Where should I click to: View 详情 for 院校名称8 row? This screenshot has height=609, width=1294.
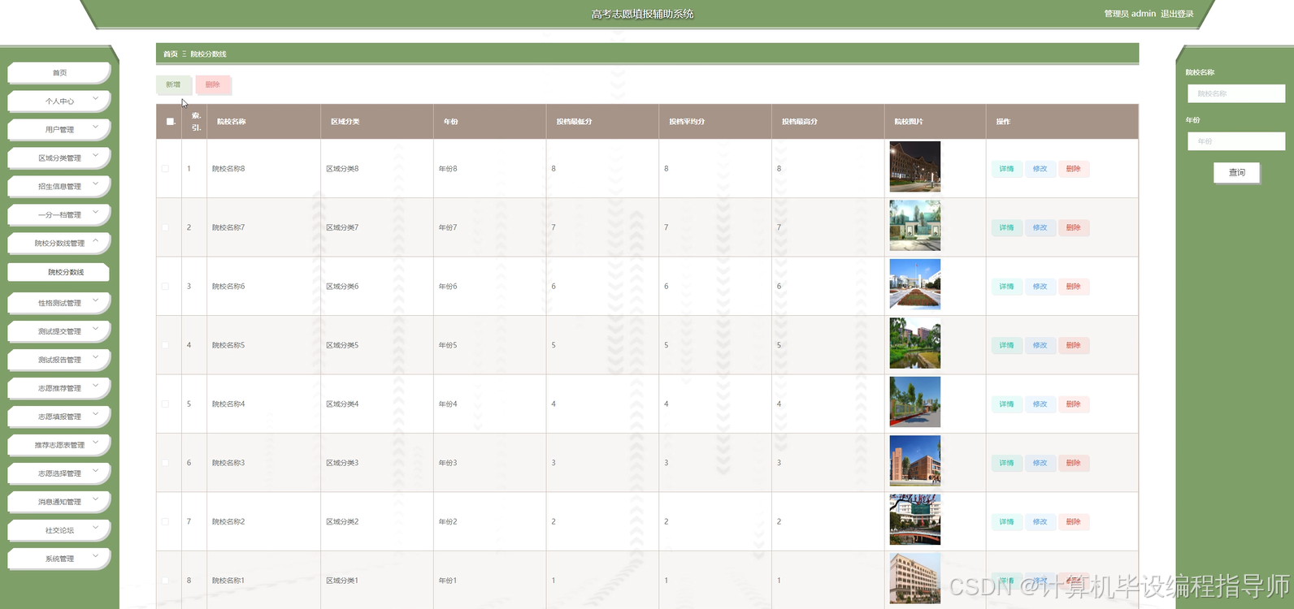pyautogui.click(x=1006, y=169)
